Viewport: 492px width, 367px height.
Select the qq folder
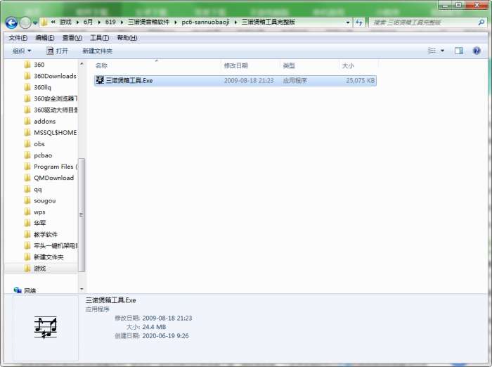[33, 189]
